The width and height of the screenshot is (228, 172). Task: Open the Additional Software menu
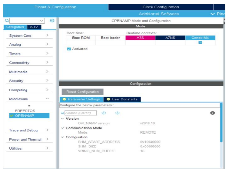click(x=159, y=14)
